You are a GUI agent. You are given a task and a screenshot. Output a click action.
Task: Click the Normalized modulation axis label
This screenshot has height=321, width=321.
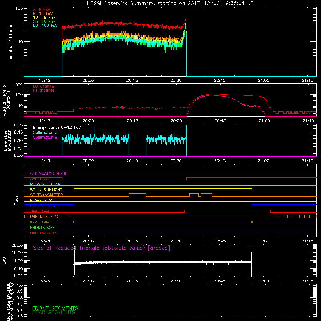7,140
